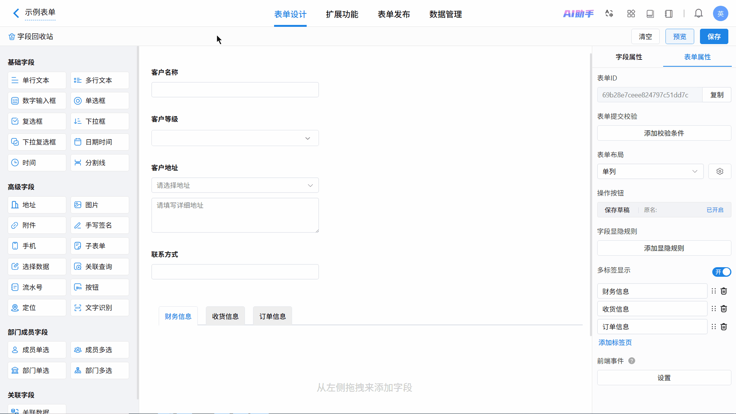Open the notification bell
The height and width of the screenshot is (414, 736).
click(698, 14)
